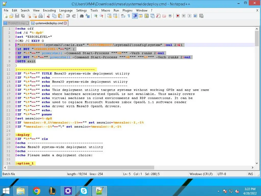The height and width of the screenshot is (196, 261).
Task: Toggle the indent guide icon
Action: tap(135, 16)
